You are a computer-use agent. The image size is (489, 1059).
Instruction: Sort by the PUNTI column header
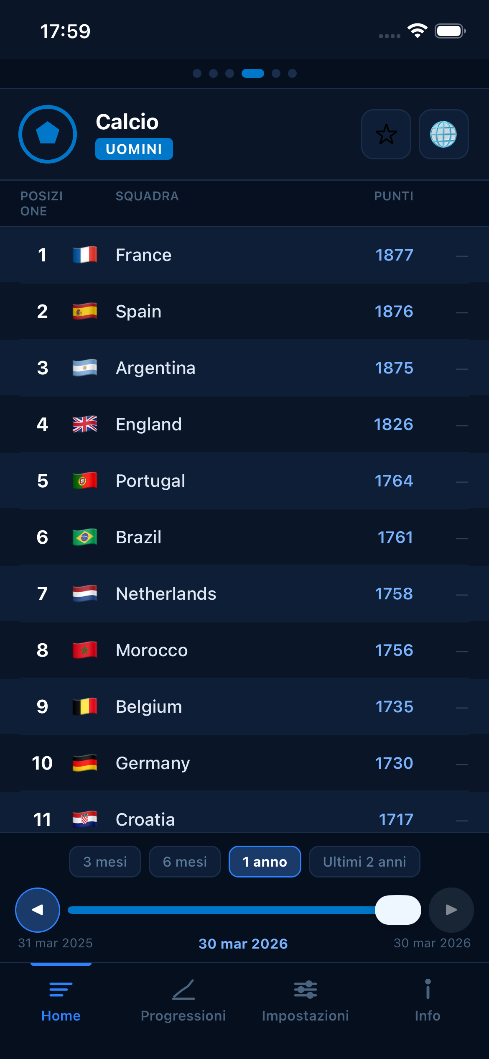393,196
